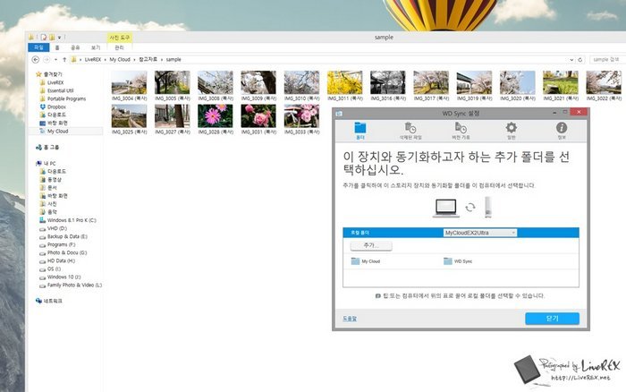The width and height of the screenshot is (626, 392).
Task: Open Windows 10 (J:) drive
Action: [x=60, y=277]
